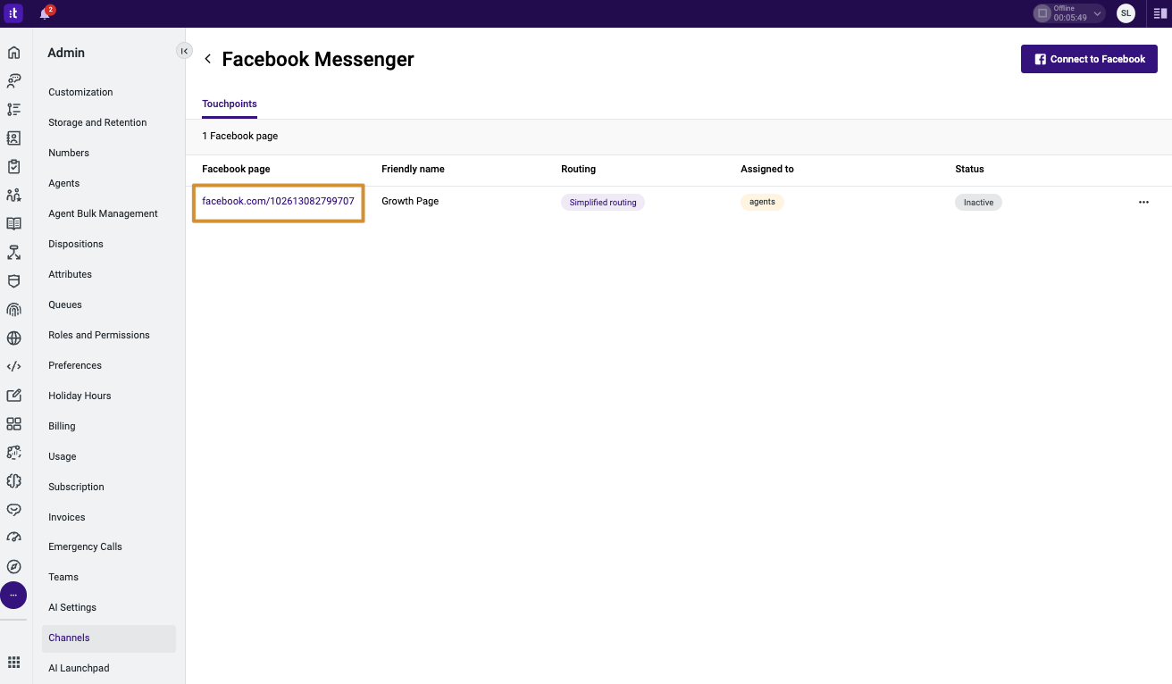This screenshot has width=1172, height=684.
Task: Open the AI puzzle icon in sidebar
Action: click(13, 452)
